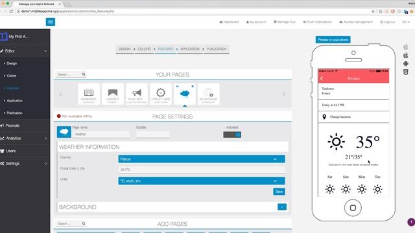The image size is (415, 233).
Task: Go to the Design step tab
Action: pos(124,49)
